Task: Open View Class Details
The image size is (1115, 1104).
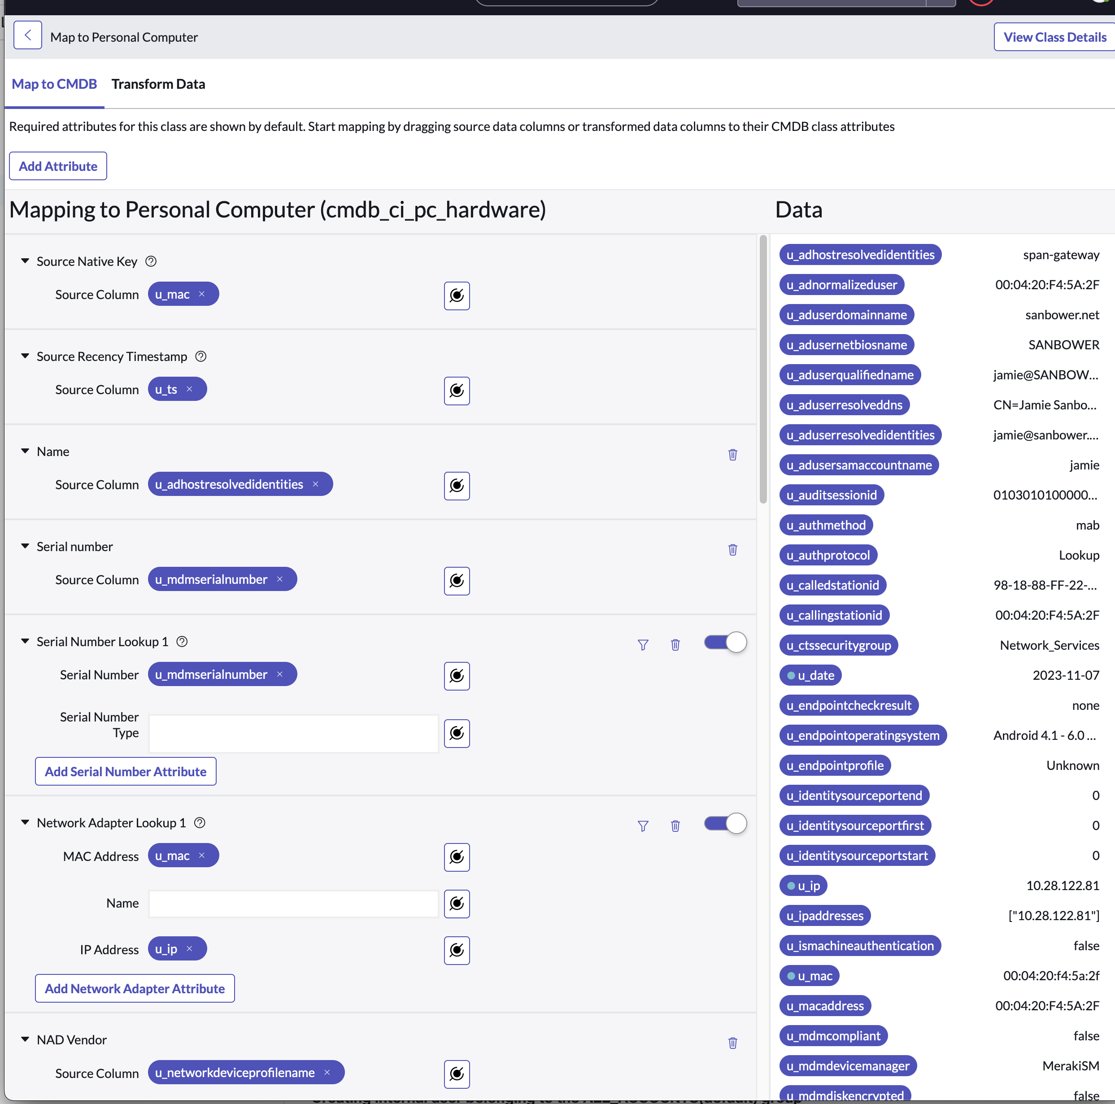Action: [x=1054, y=37]
